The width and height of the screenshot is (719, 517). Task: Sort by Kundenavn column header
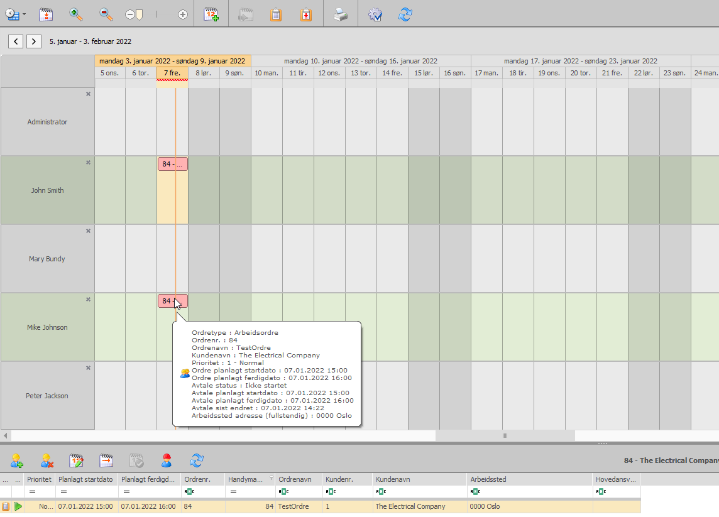(x=420, y=479)
